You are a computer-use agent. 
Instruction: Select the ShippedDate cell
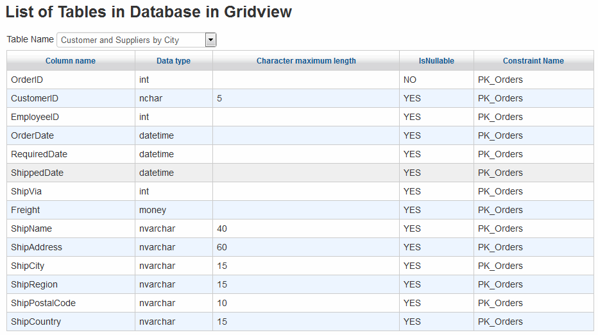pos(71,173)
